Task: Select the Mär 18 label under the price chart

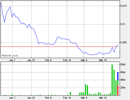Action: point(103,60)
